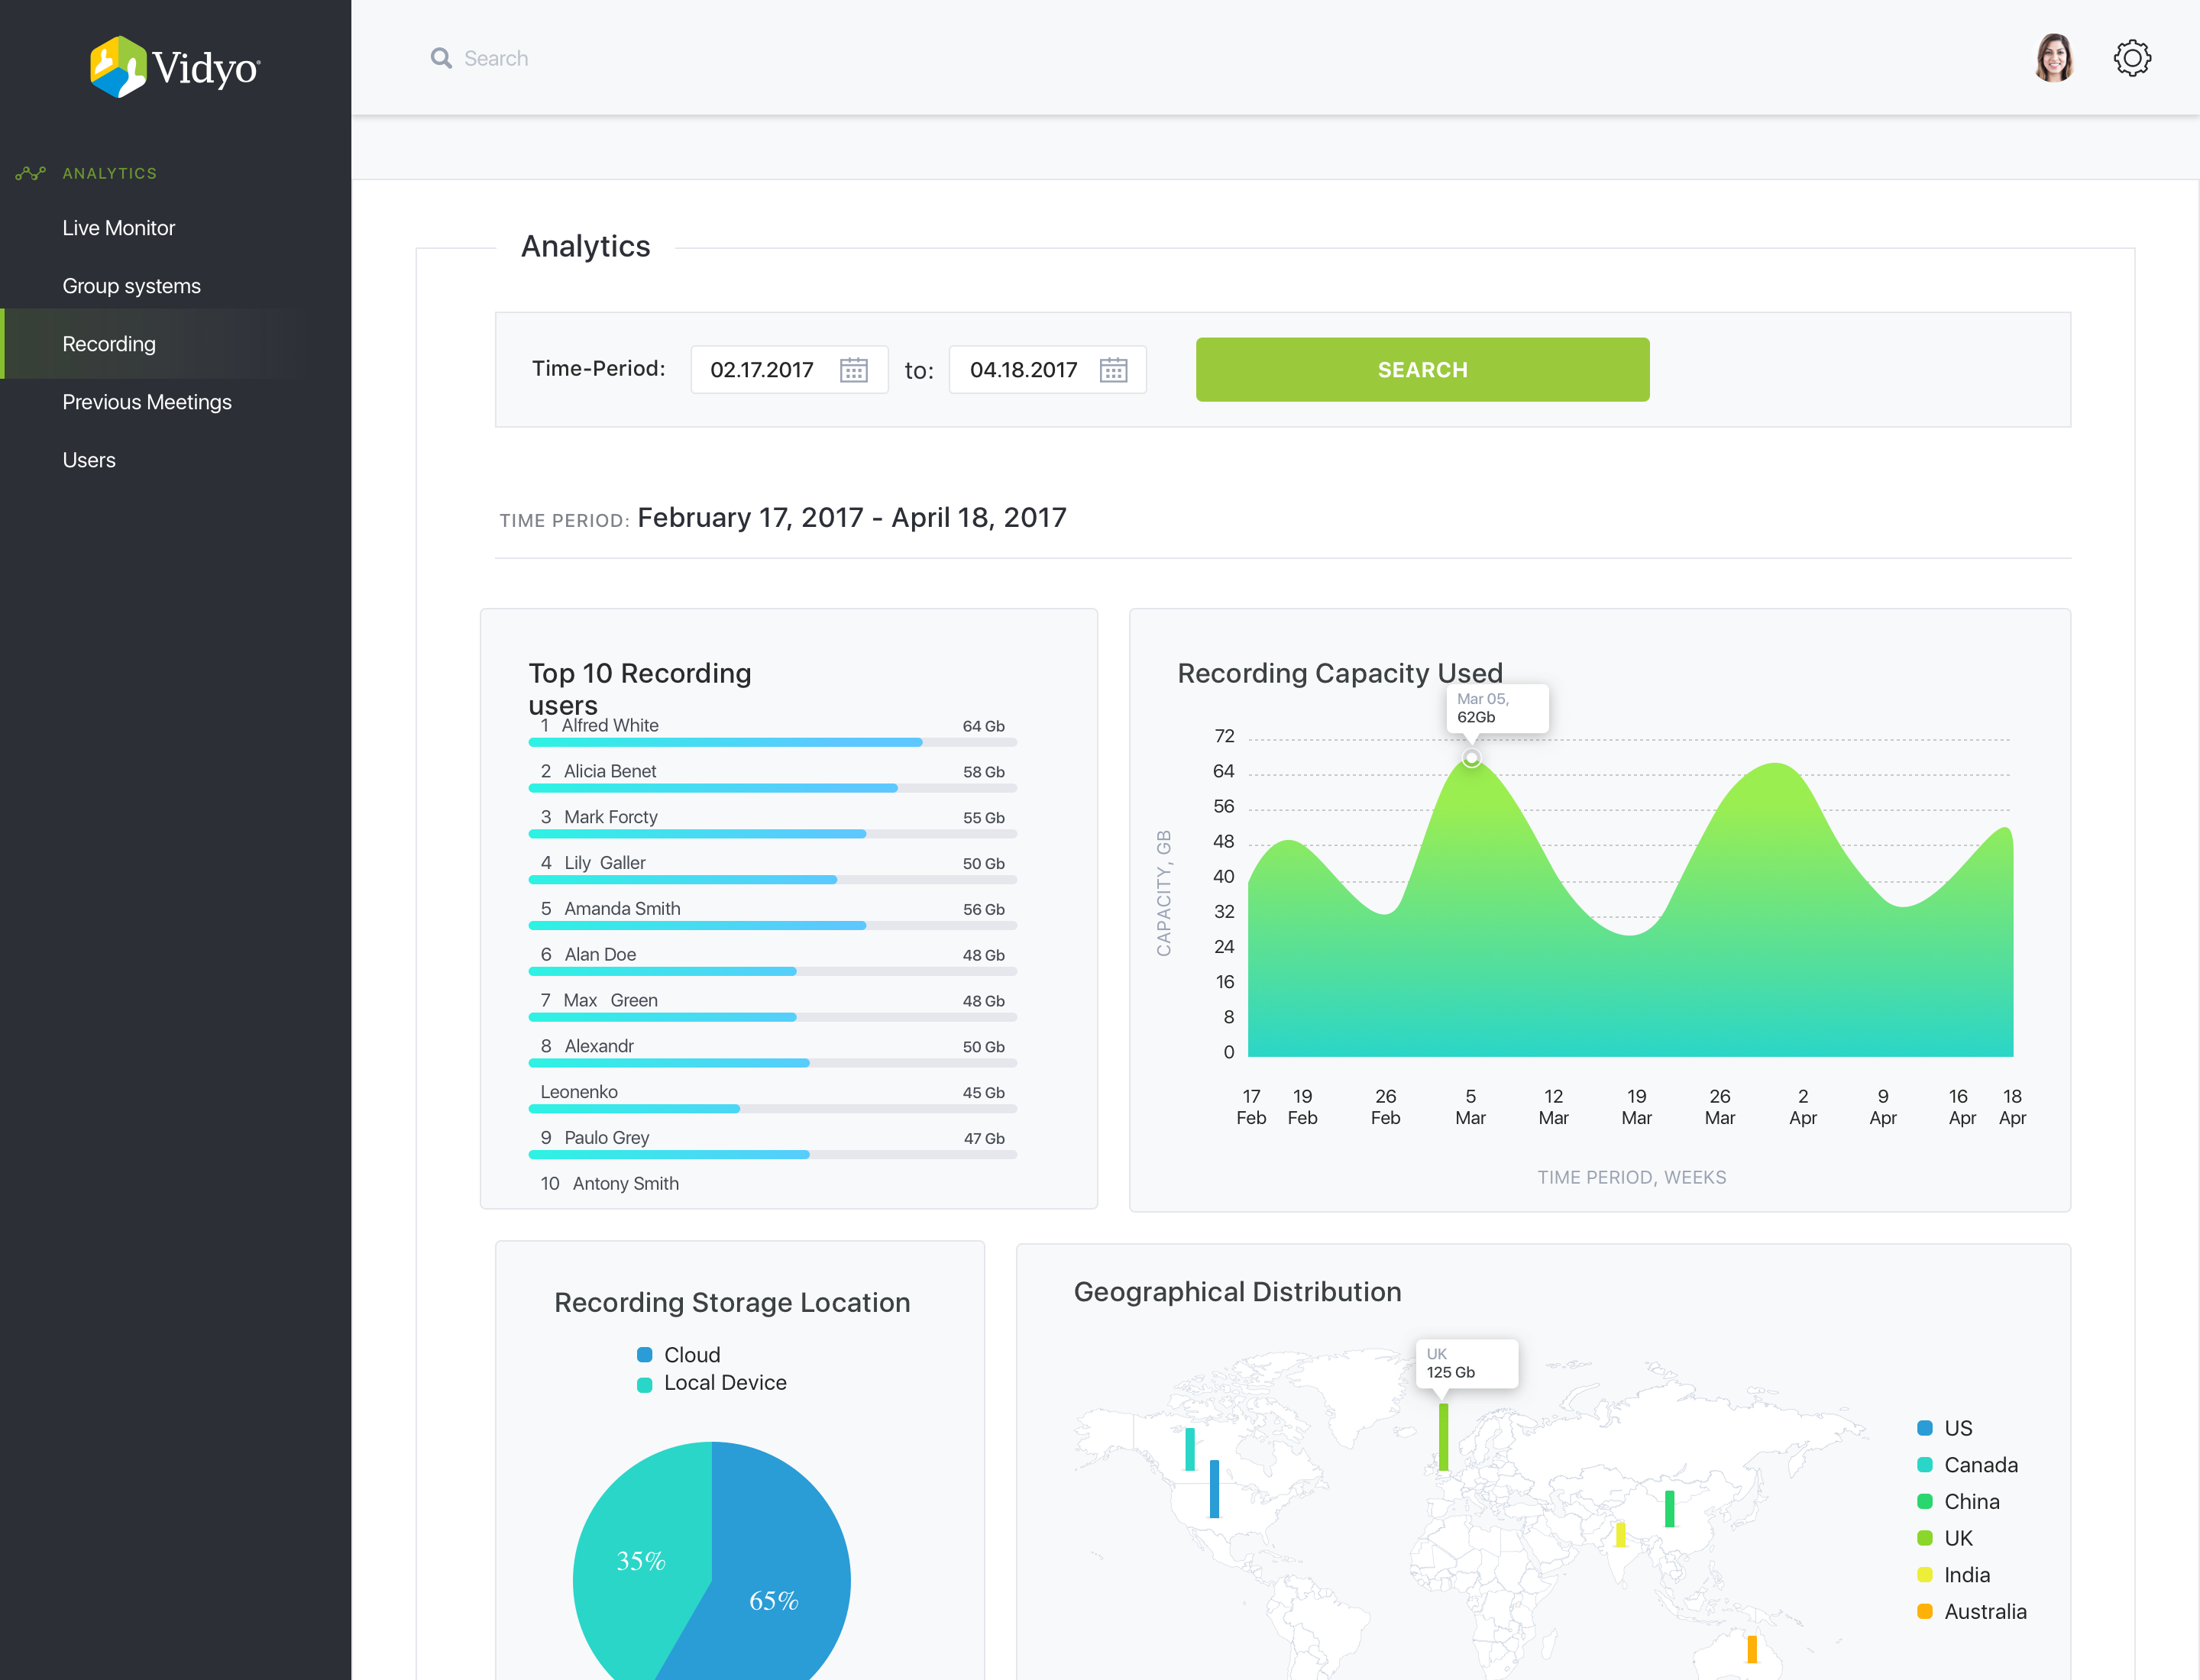2200x1680 pixels.
Task: Click the US blue bar on map
Action: [x=1215, y=1489]
